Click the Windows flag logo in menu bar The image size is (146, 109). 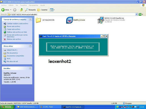(x=143, y=5)
